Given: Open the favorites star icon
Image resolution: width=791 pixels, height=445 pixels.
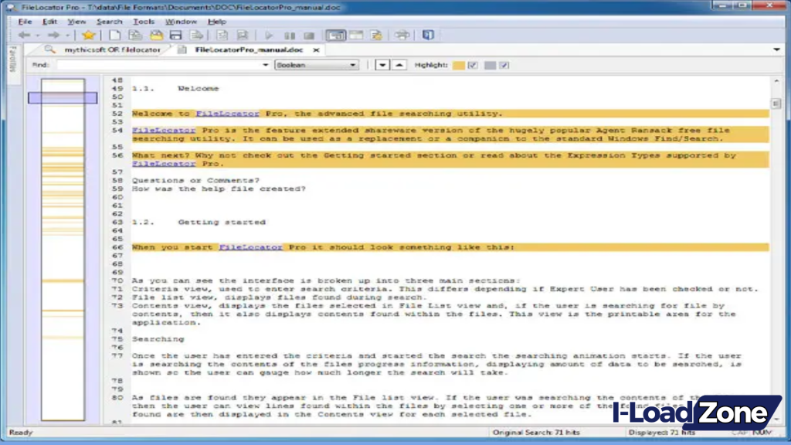Looking at the screenshot, I should click(x=88, y=35).
